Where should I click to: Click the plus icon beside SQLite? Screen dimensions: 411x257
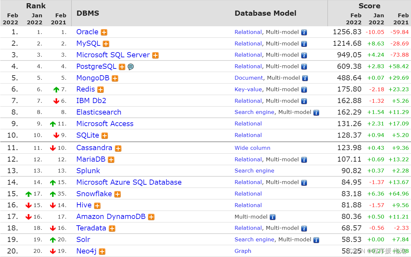[x=105, y=135]
